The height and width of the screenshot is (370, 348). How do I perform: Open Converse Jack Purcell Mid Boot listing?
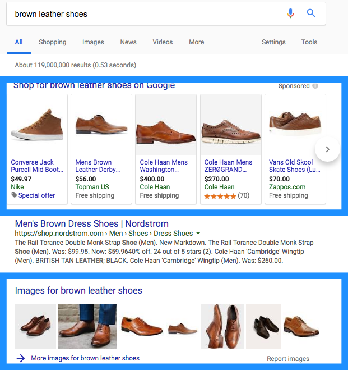[x=37, y=166]
